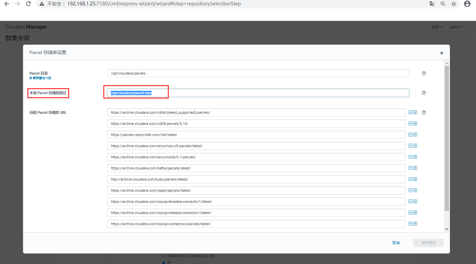Open help for 远程 Parcel 存储库 URL
Image resolution: width=476 pixels, height=264 pixels.
(424, 112)
